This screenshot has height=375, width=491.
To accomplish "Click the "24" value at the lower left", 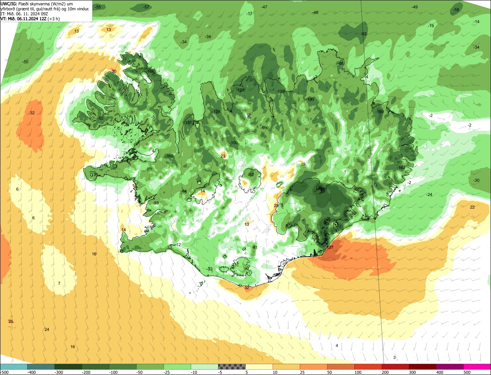I will tap(47, 329).
